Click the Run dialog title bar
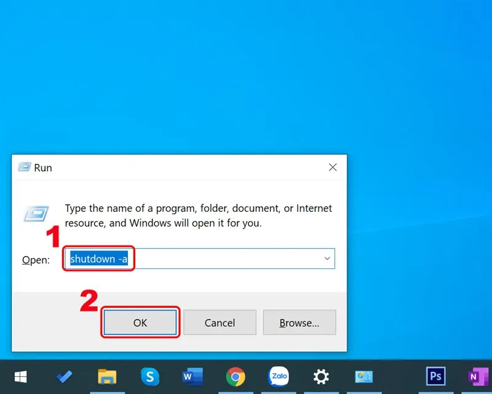Image resolution: width=492 pixels, height=394 pixels. [184, 167]
